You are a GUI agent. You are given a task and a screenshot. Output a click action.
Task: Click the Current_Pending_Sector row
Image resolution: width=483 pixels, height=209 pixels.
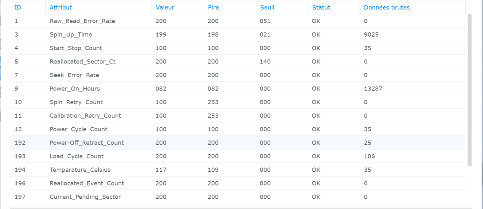click(x=85, y=197)
